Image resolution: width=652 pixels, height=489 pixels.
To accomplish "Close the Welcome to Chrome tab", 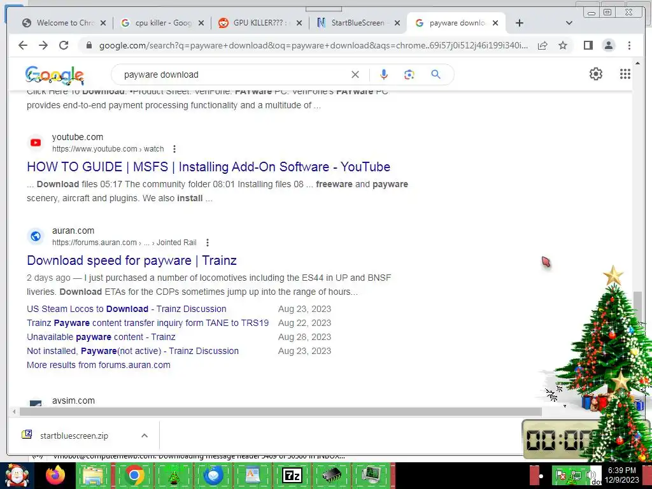I will (103, 23).
